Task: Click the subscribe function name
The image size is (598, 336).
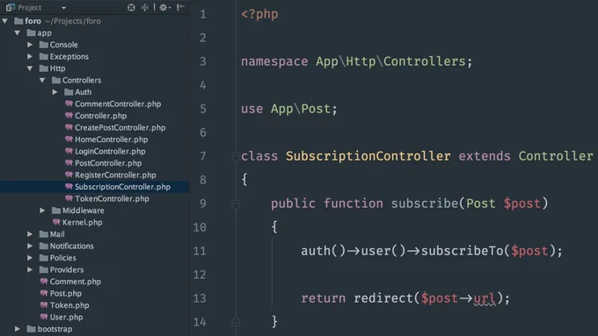Action: (x=425, y=204)
